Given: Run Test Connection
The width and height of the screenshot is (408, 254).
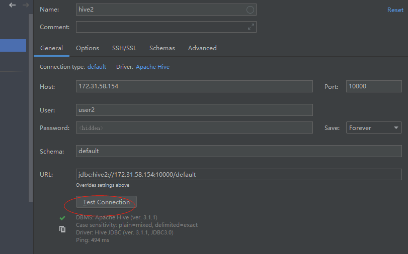Looking at the screenshot, I should pyautogui.click(x=106, y=202).
